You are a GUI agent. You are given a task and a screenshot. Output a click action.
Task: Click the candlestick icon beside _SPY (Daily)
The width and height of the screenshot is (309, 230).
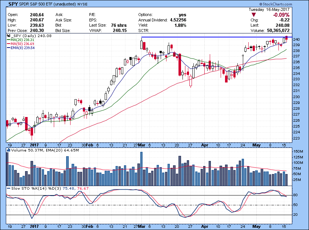click(x=8, y=36)
